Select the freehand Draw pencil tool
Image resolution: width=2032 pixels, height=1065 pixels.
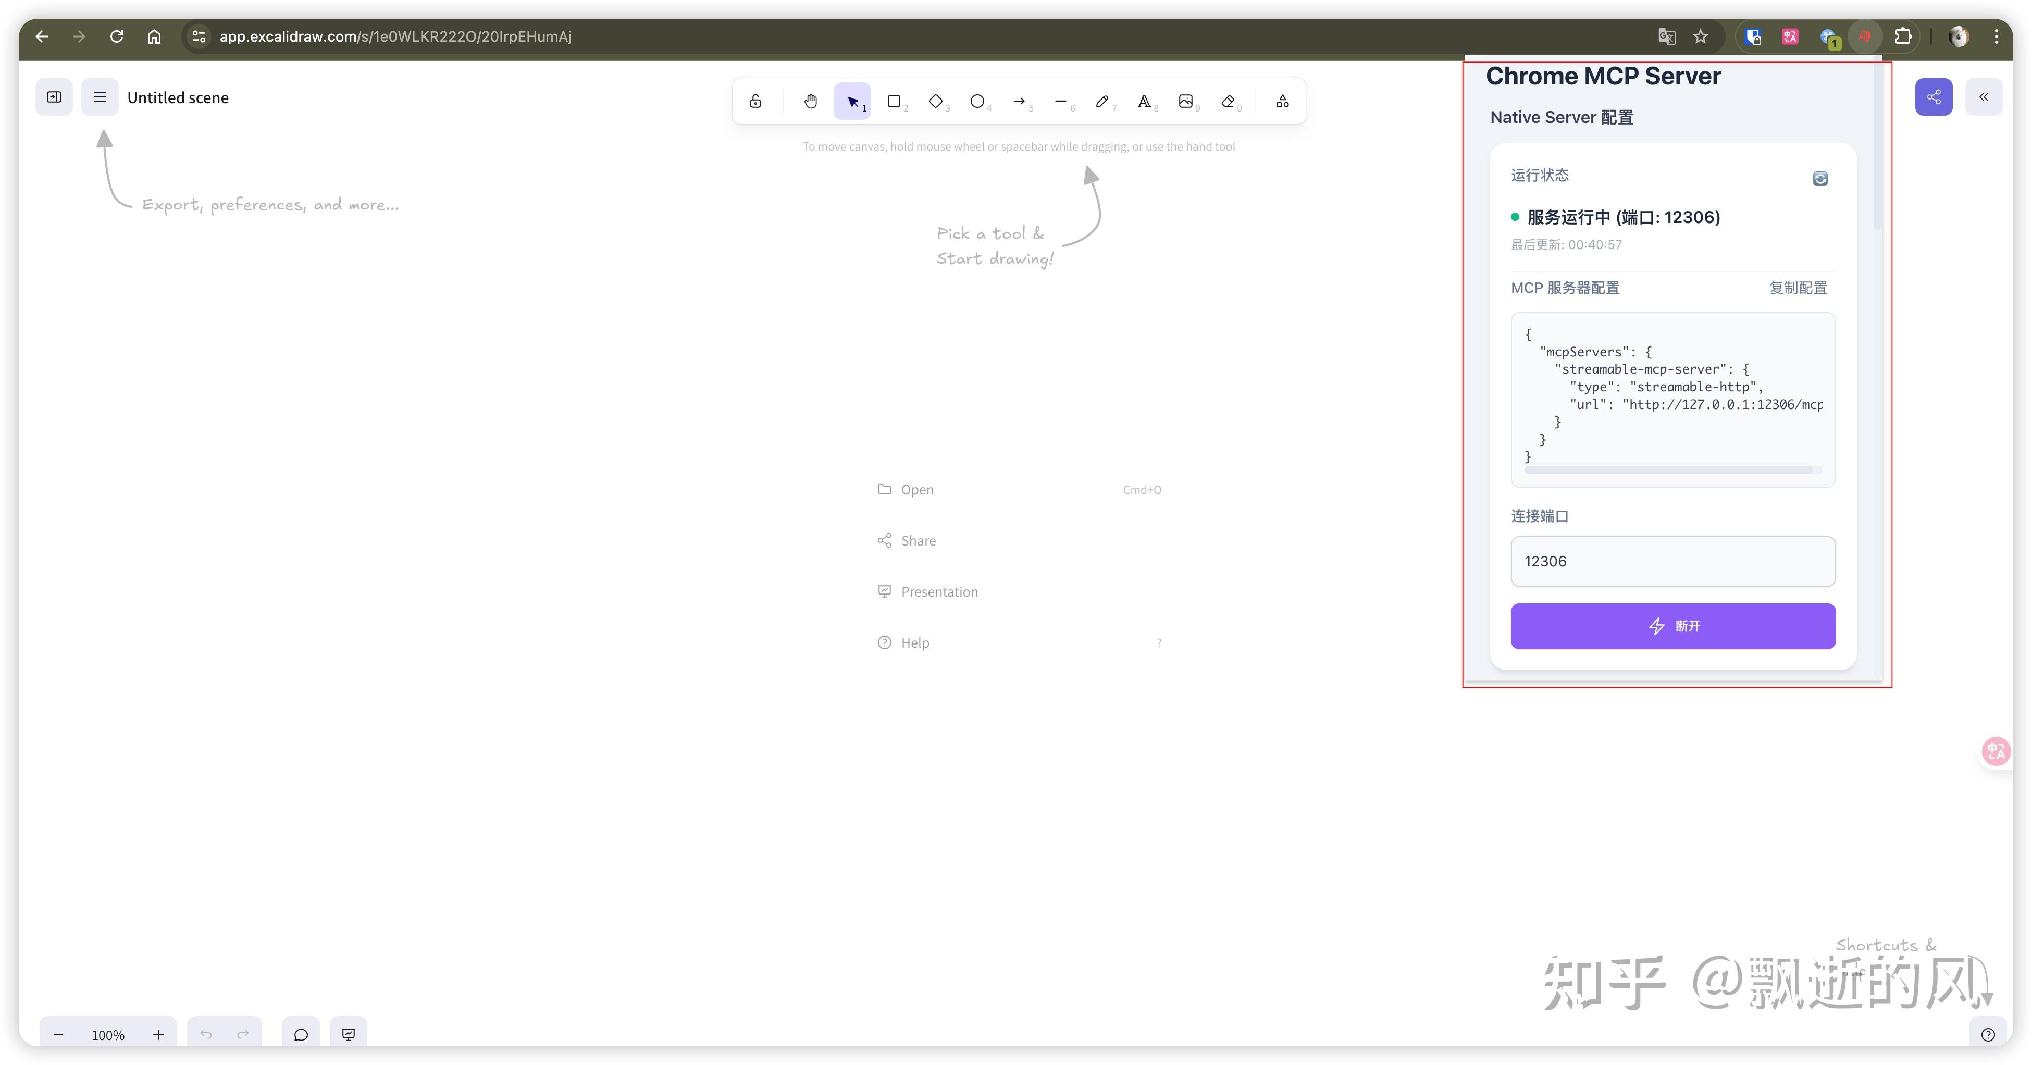(1102, 101)
